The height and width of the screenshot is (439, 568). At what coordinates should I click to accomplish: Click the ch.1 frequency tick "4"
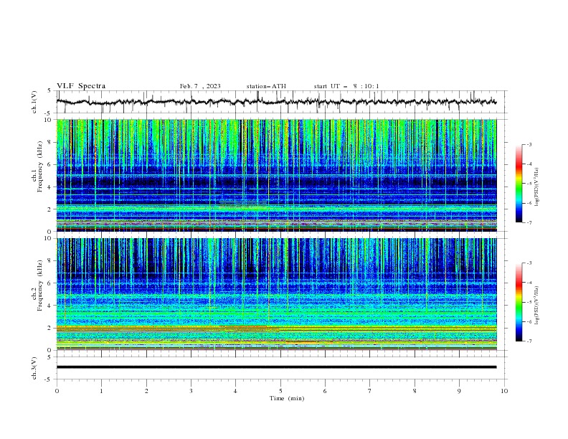pyautogui.click(x=50, y=187)
